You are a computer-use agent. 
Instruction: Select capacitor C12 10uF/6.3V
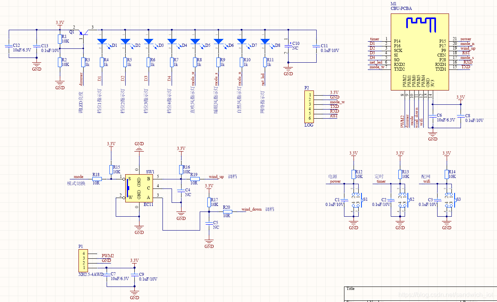pos(8,46)
